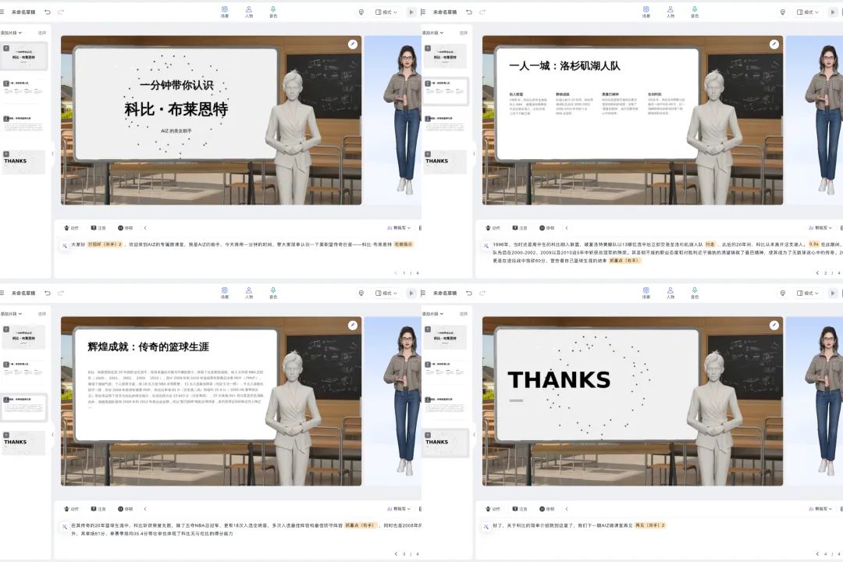843x562 pixels.
Task: Click 未命名草稿 title in page 4/4 window
Action: (x=445, y=293)
